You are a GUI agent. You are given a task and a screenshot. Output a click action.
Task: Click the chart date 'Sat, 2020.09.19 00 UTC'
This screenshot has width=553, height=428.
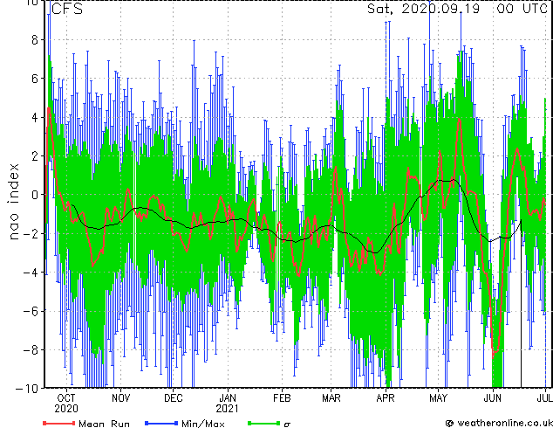457,9
